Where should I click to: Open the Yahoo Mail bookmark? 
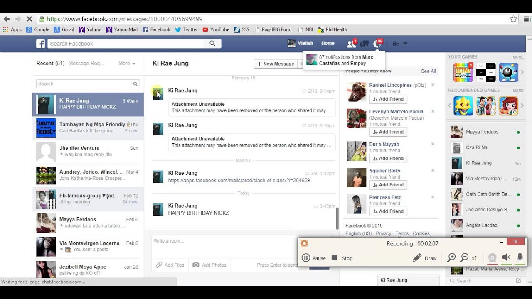point(122,29)
